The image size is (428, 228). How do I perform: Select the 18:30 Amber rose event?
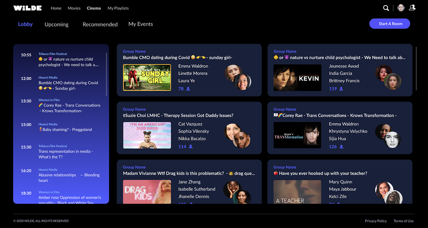pyautogui.click(x=61, y=197)
